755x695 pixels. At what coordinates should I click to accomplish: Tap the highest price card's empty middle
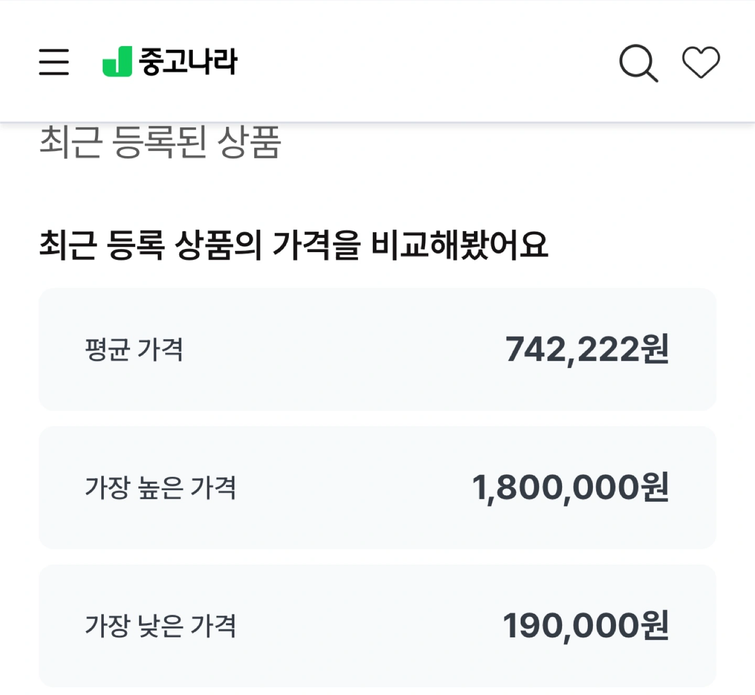tap(354, 487)
